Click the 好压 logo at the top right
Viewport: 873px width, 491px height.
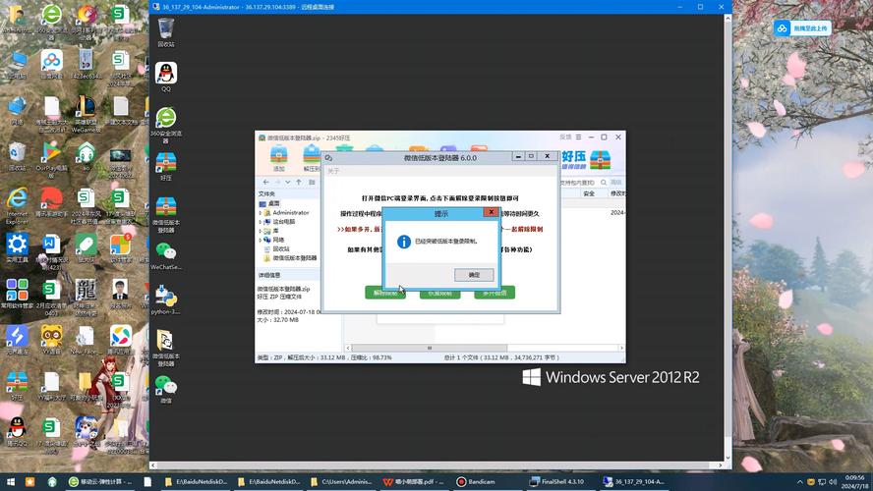click(x=586, y=160)
